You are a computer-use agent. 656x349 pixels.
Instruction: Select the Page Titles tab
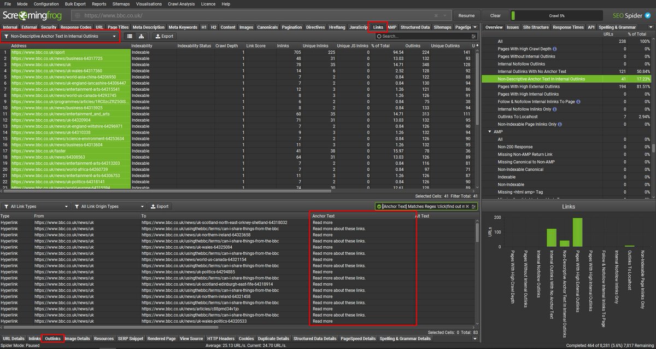click(118, 27)
